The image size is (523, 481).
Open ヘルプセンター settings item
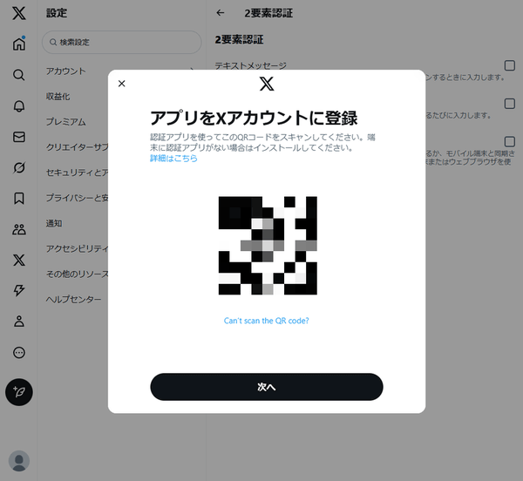[73, 299]
